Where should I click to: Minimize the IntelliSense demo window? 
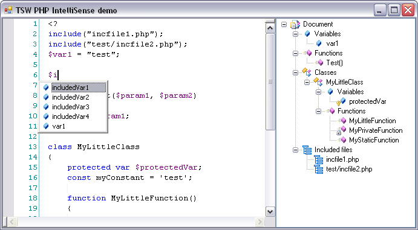coord(380,10)
